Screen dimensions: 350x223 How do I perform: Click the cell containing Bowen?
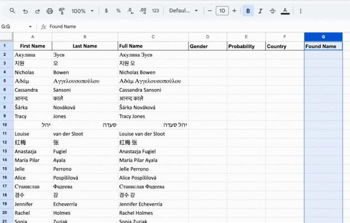click(x=85, y=72)
